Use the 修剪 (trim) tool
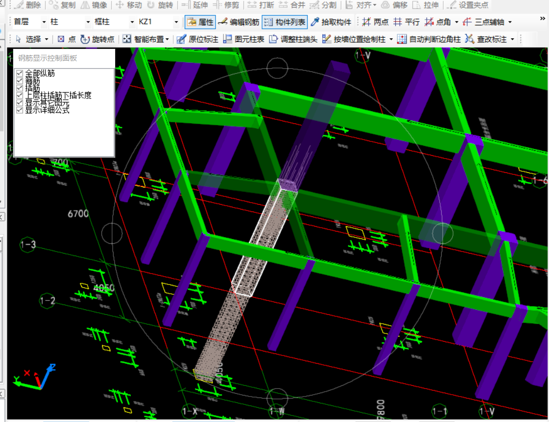 click(x=226, y=5)
